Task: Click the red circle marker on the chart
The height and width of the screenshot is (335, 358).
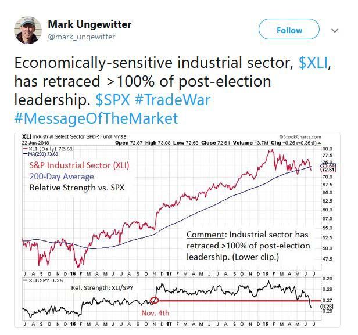Action: pyautogui.click(x=154, y=300)
